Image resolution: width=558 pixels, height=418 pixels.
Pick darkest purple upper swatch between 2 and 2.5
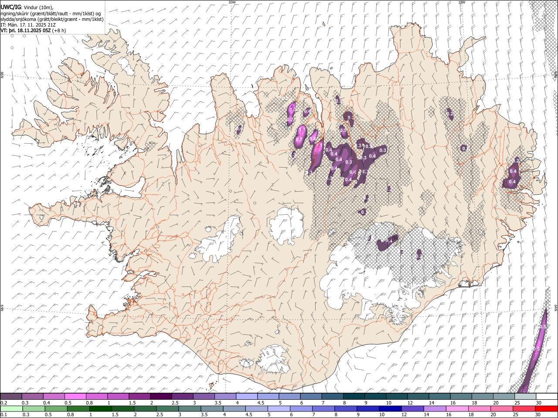click(161, 397)
